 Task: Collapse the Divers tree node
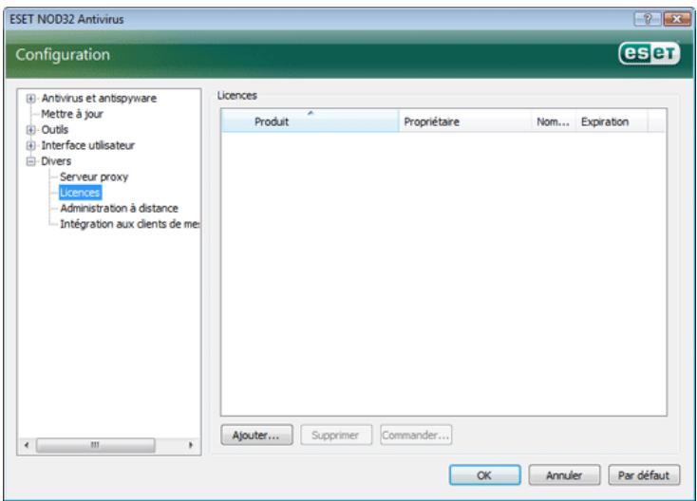[30, 161]
